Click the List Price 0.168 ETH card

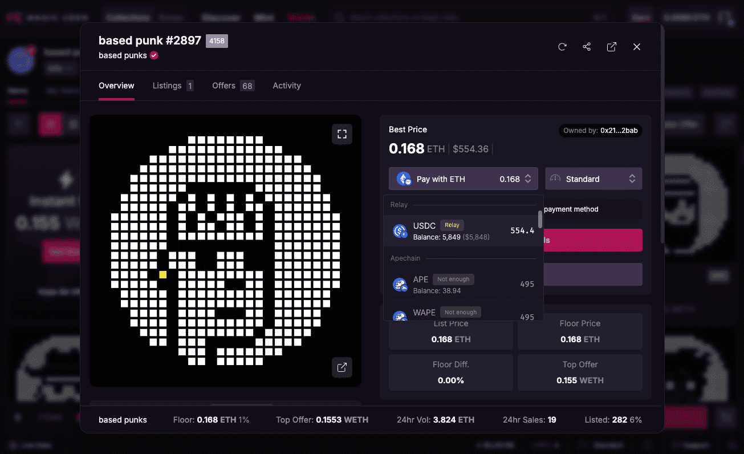click(x=451, y=331)
